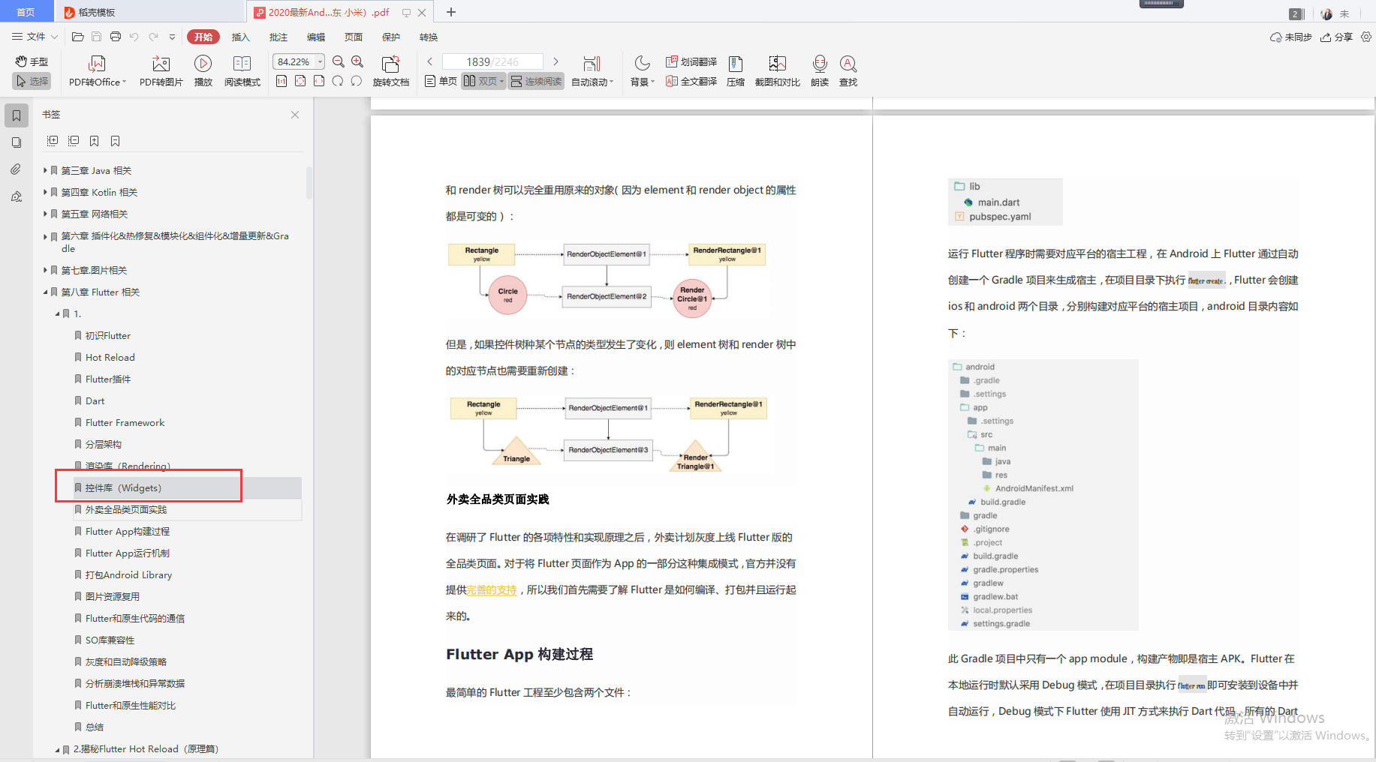Activate the Select (选择) cursor tool
The height and width of the screenshot is (762, 1376).
[32, 81]
